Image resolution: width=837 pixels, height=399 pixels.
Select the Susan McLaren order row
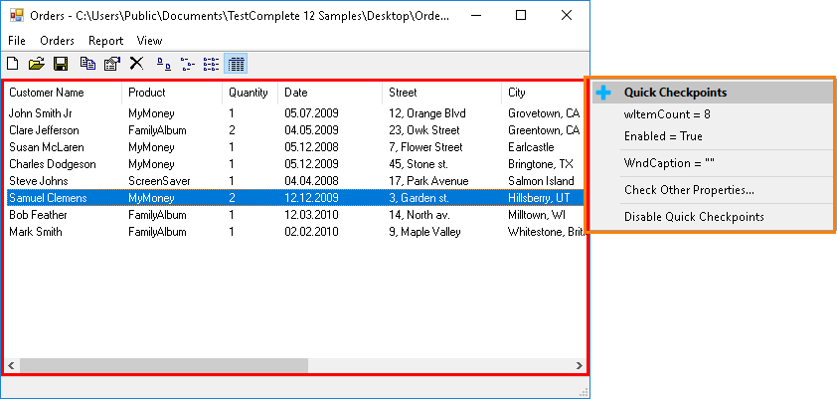coord(294,147)
